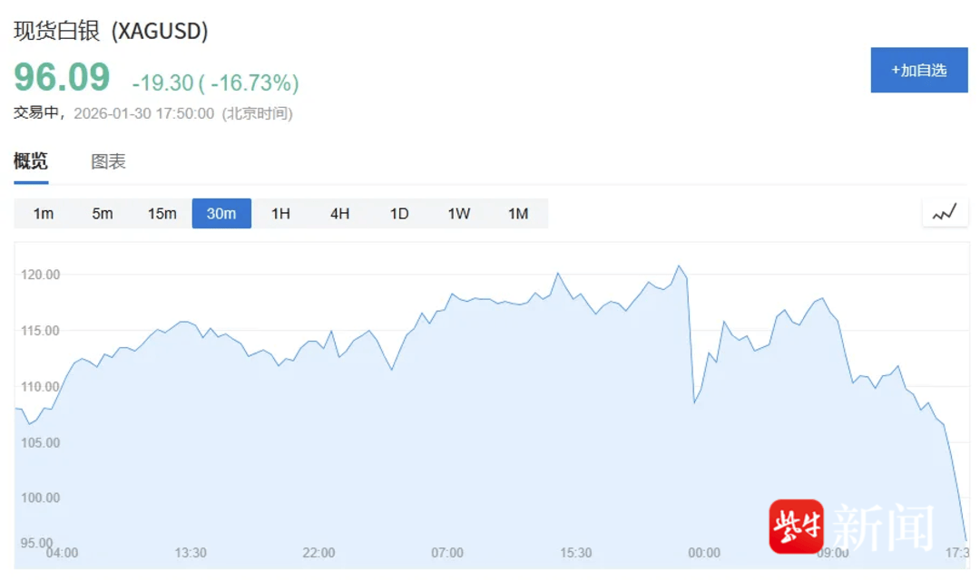The height and width of the screenshot is (580, 980).
Task: Choose the 5m interval
Action: point(103,214)
